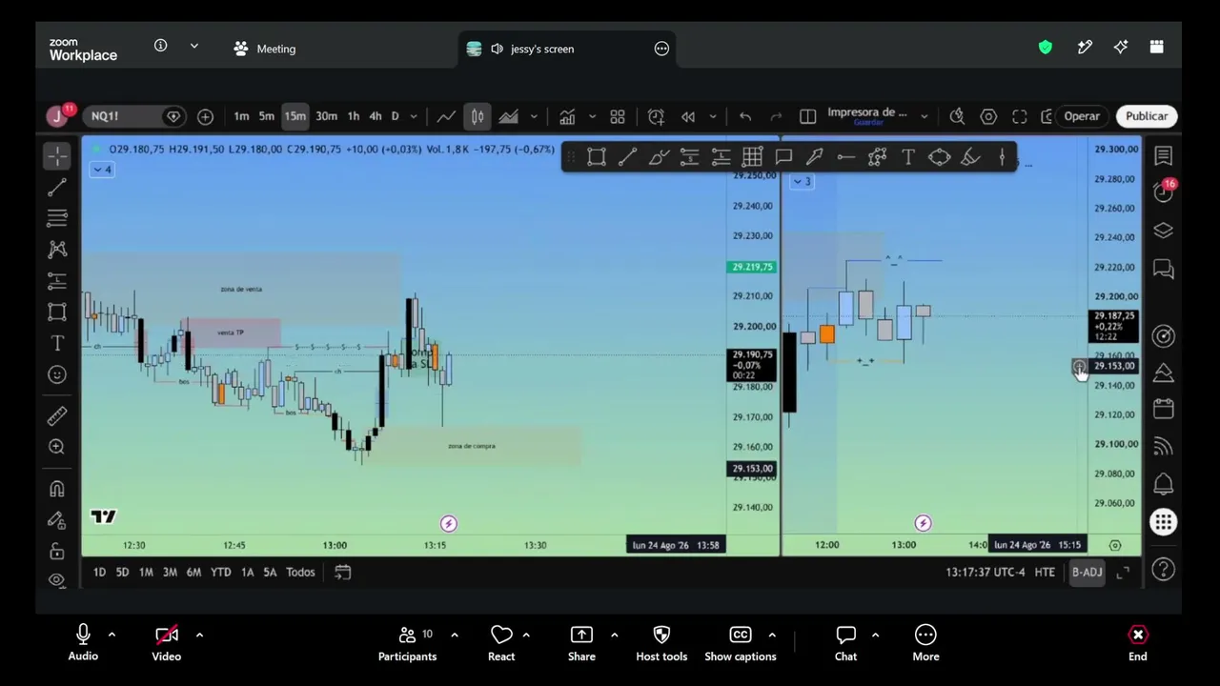Viewport: 1220px width, 686px height.
Task: Activate the zoom in tool
Action: (57, 447)
